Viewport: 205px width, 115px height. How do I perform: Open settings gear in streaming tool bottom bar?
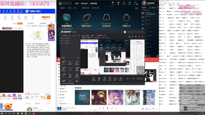coord(134,79)
